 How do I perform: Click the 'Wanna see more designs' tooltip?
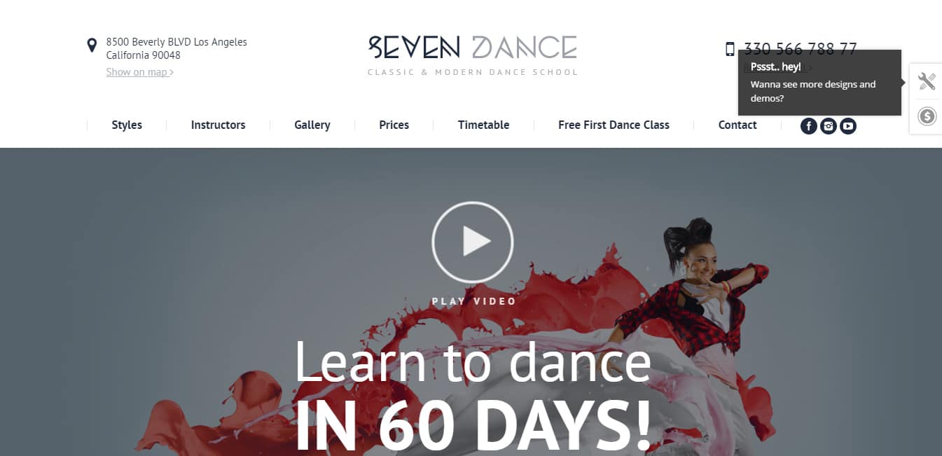click(819, 83)
